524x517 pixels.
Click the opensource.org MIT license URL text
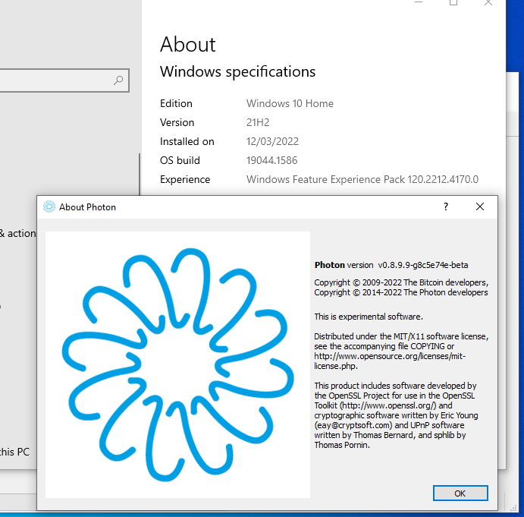coord(390,361)
